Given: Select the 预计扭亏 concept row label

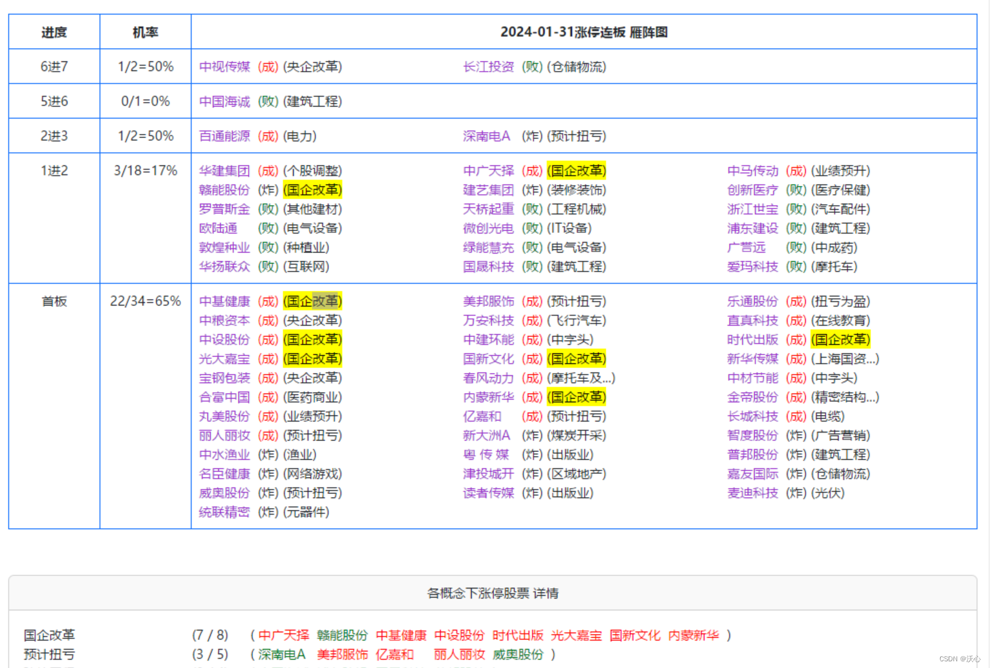Looking at the screenshot, I should pyautogui.click(x=49, y=655).
